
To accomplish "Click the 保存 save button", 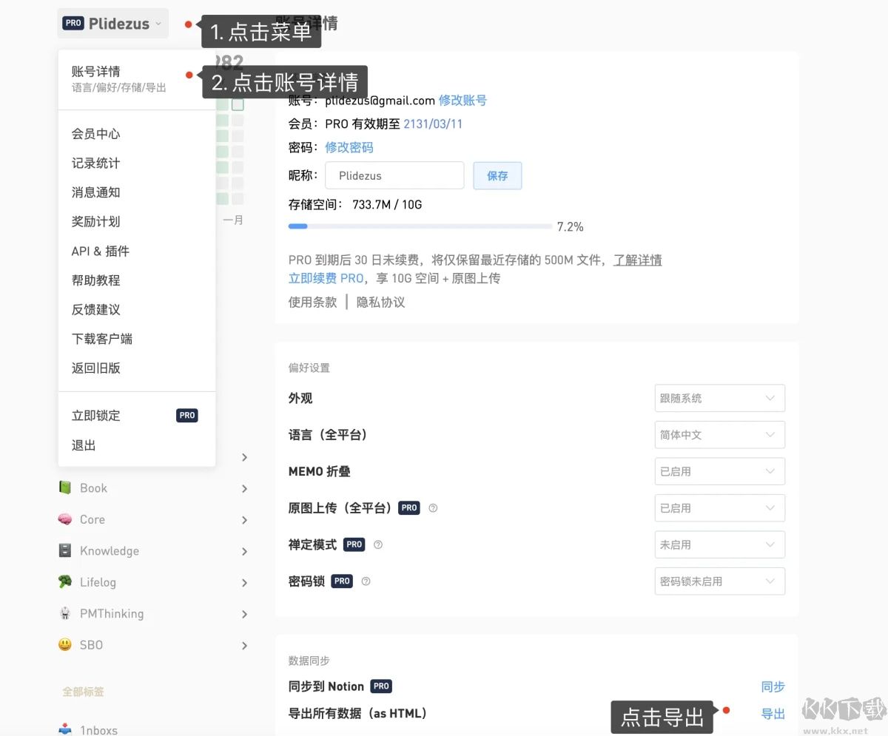I will 497,175.
